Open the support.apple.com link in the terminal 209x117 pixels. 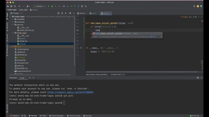[70, 92]
